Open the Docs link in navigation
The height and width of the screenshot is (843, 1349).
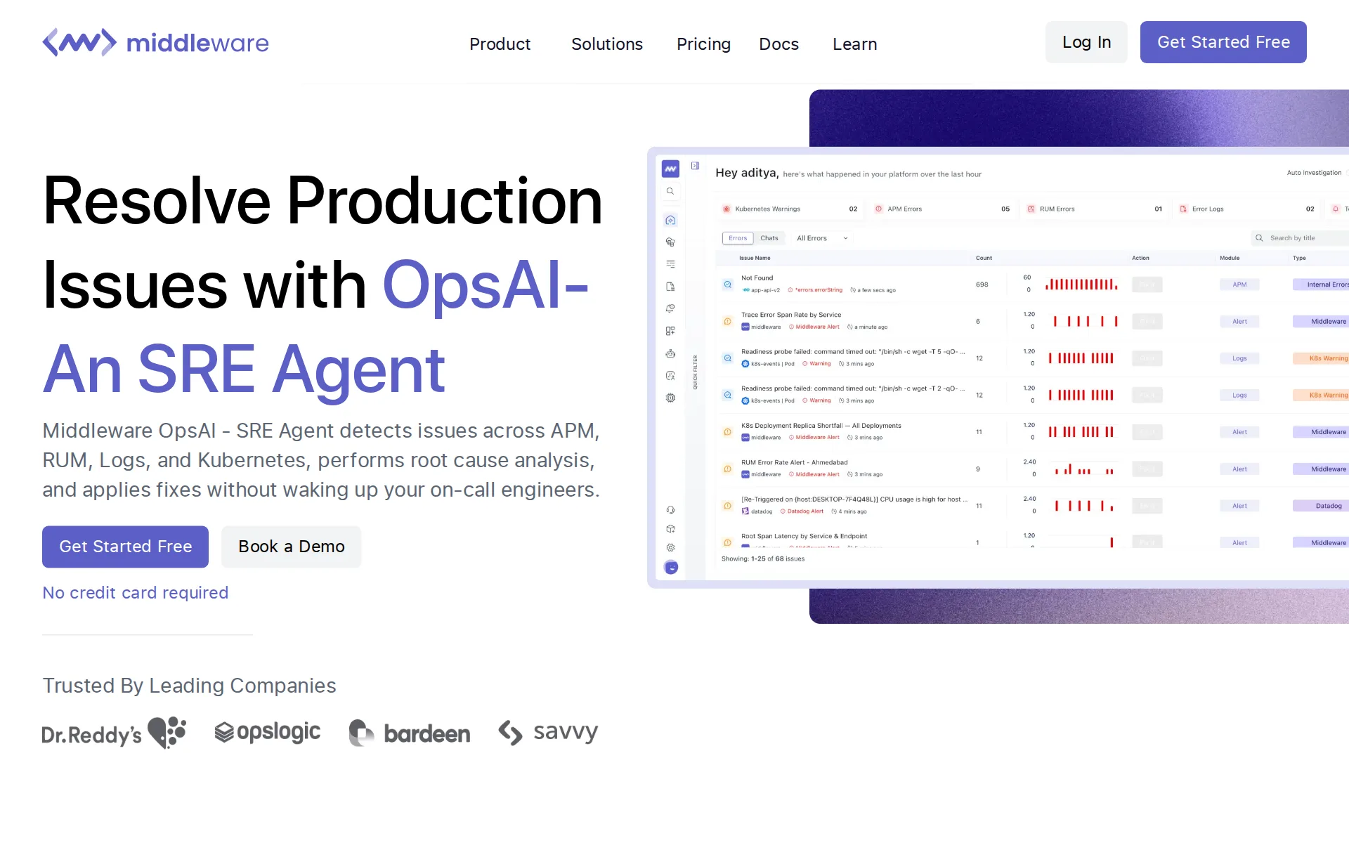(778, 44)
